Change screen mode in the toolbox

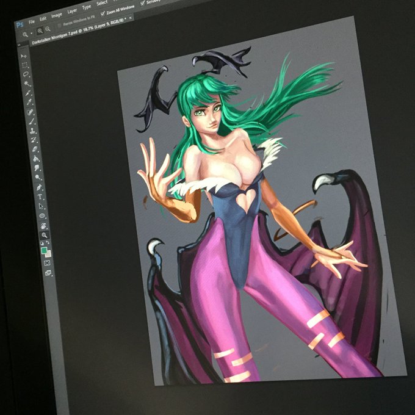coord(48,273)
